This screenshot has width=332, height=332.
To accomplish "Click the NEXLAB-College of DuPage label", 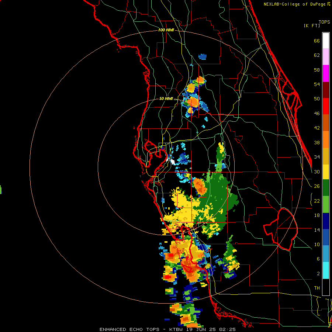I will (295, 4).
